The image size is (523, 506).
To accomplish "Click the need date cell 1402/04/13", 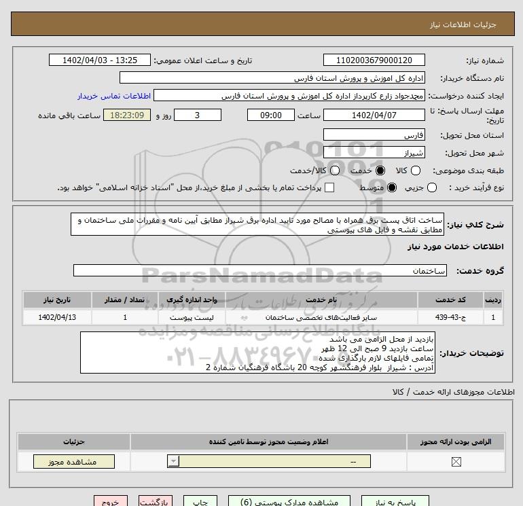I will pyautogui.click(x=57, y=317).
